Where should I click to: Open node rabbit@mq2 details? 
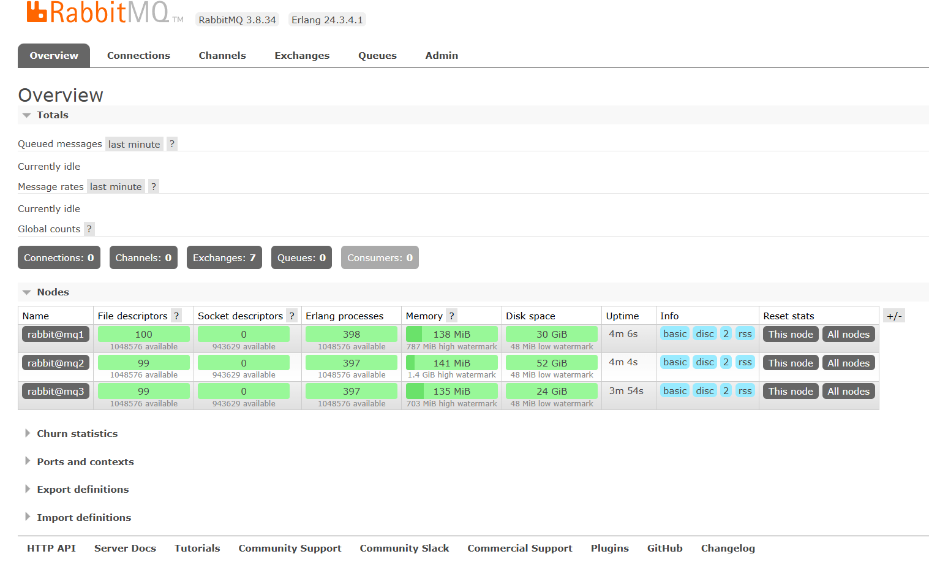point(56,363)
